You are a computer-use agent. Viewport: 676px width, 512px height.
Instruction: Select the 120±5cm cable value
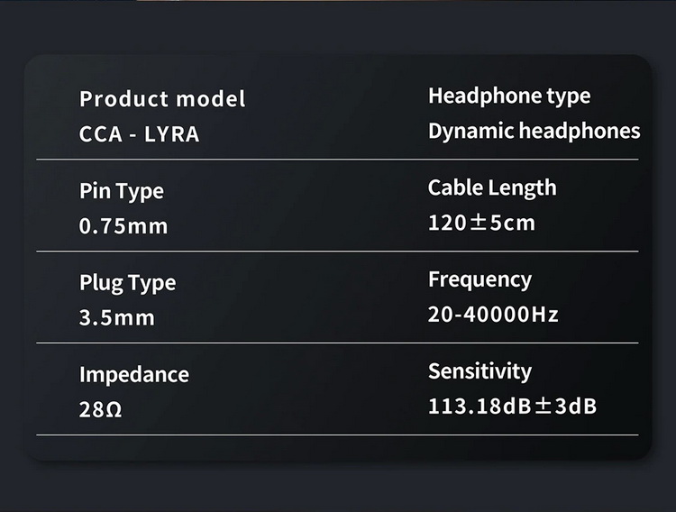[x=481, y=223]
